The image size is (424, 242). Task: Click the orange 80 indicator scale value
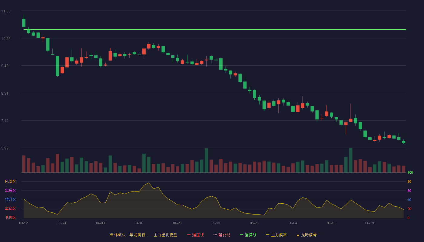[409, 181]
